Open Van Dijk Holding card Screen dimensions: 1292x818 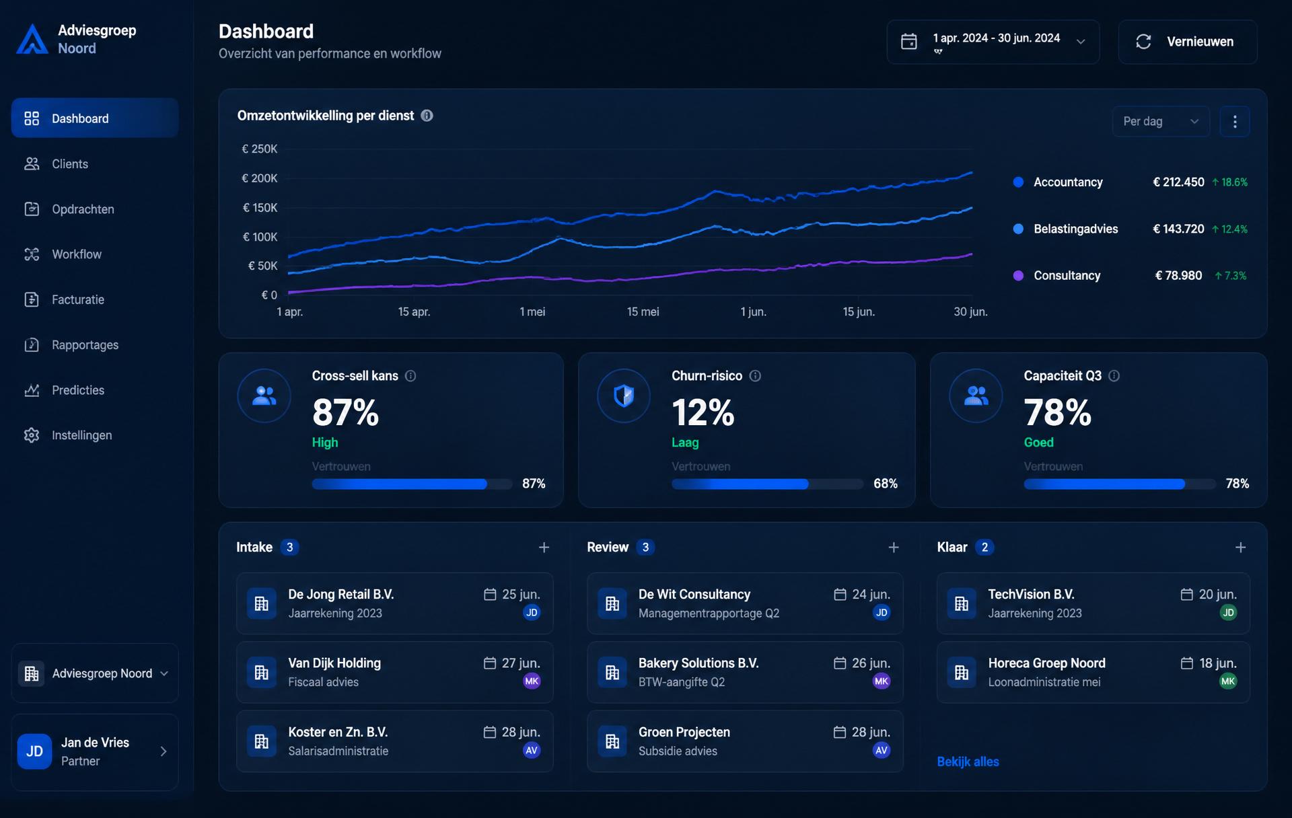(x=394, y=672)
